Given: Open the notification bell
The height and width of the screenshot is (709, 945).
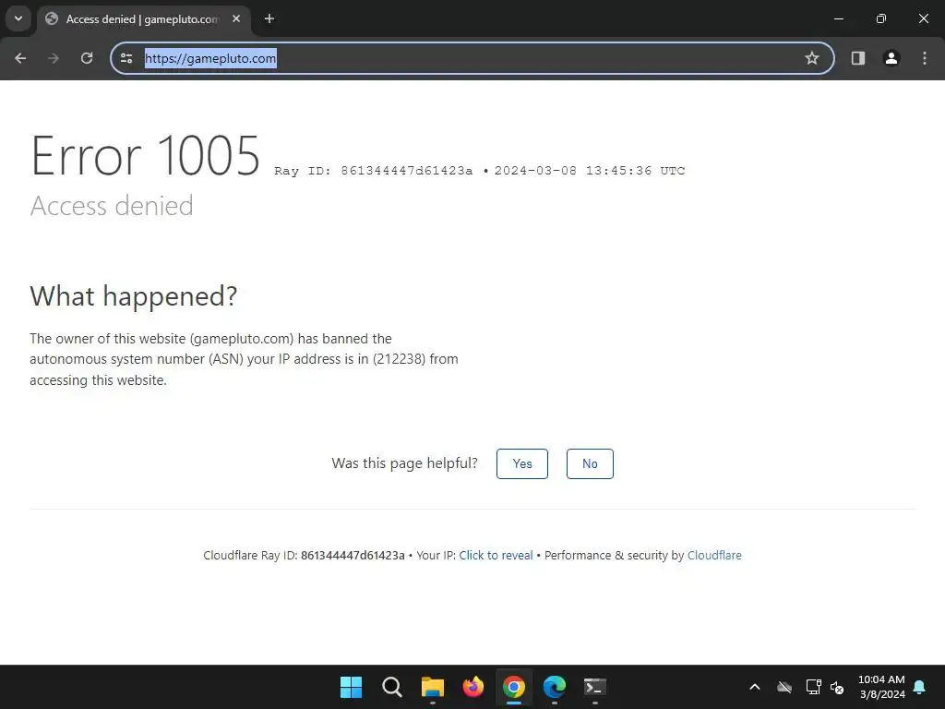Looking at the screenshot, I should 920,687.
